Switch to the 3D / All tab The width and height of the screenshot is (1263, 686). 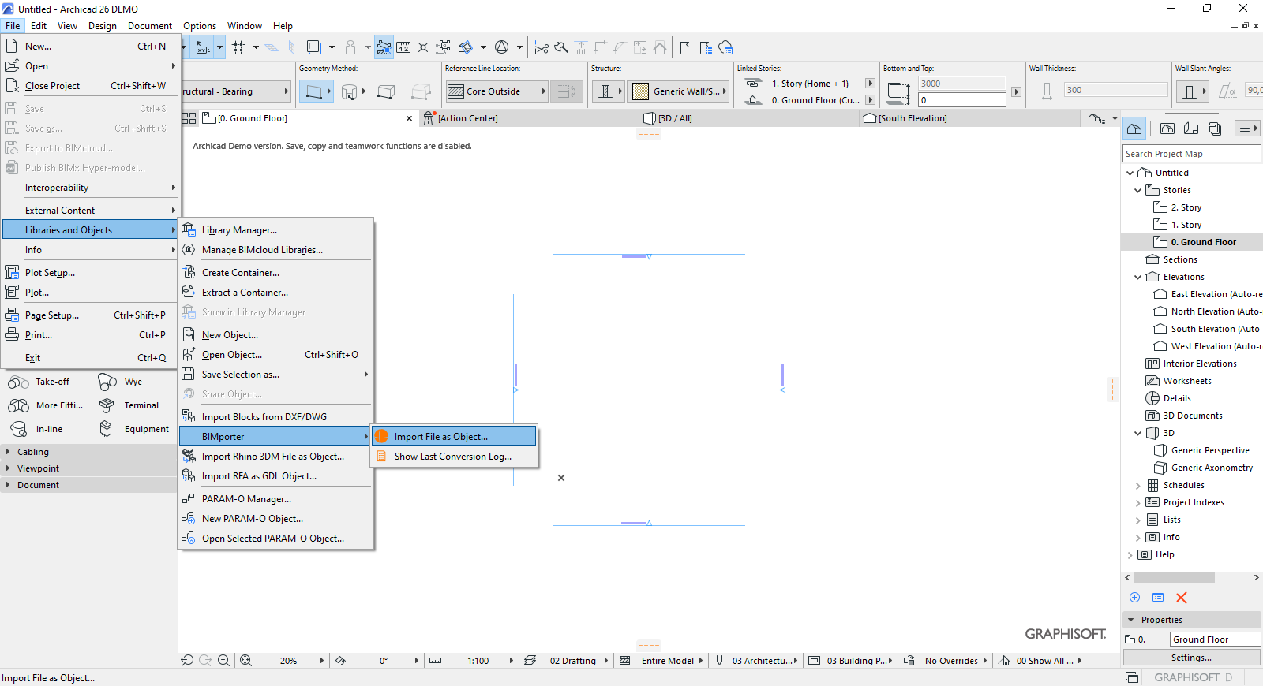click(x=748, y=118)
